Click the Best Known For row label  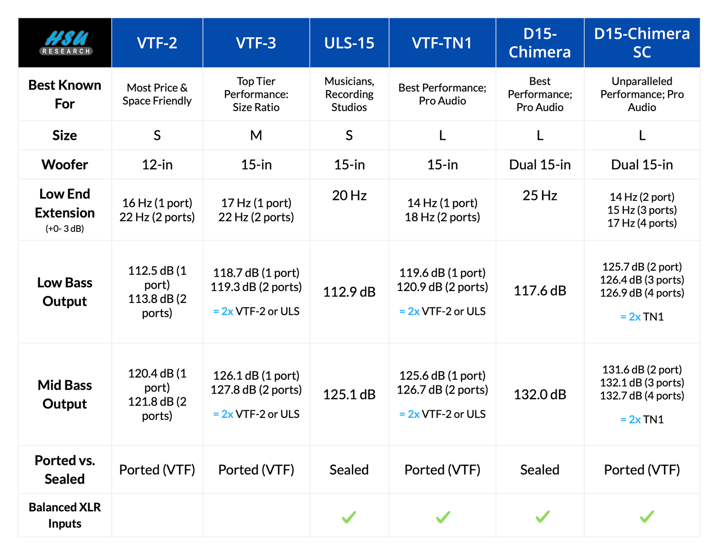(x=65, y=94)
